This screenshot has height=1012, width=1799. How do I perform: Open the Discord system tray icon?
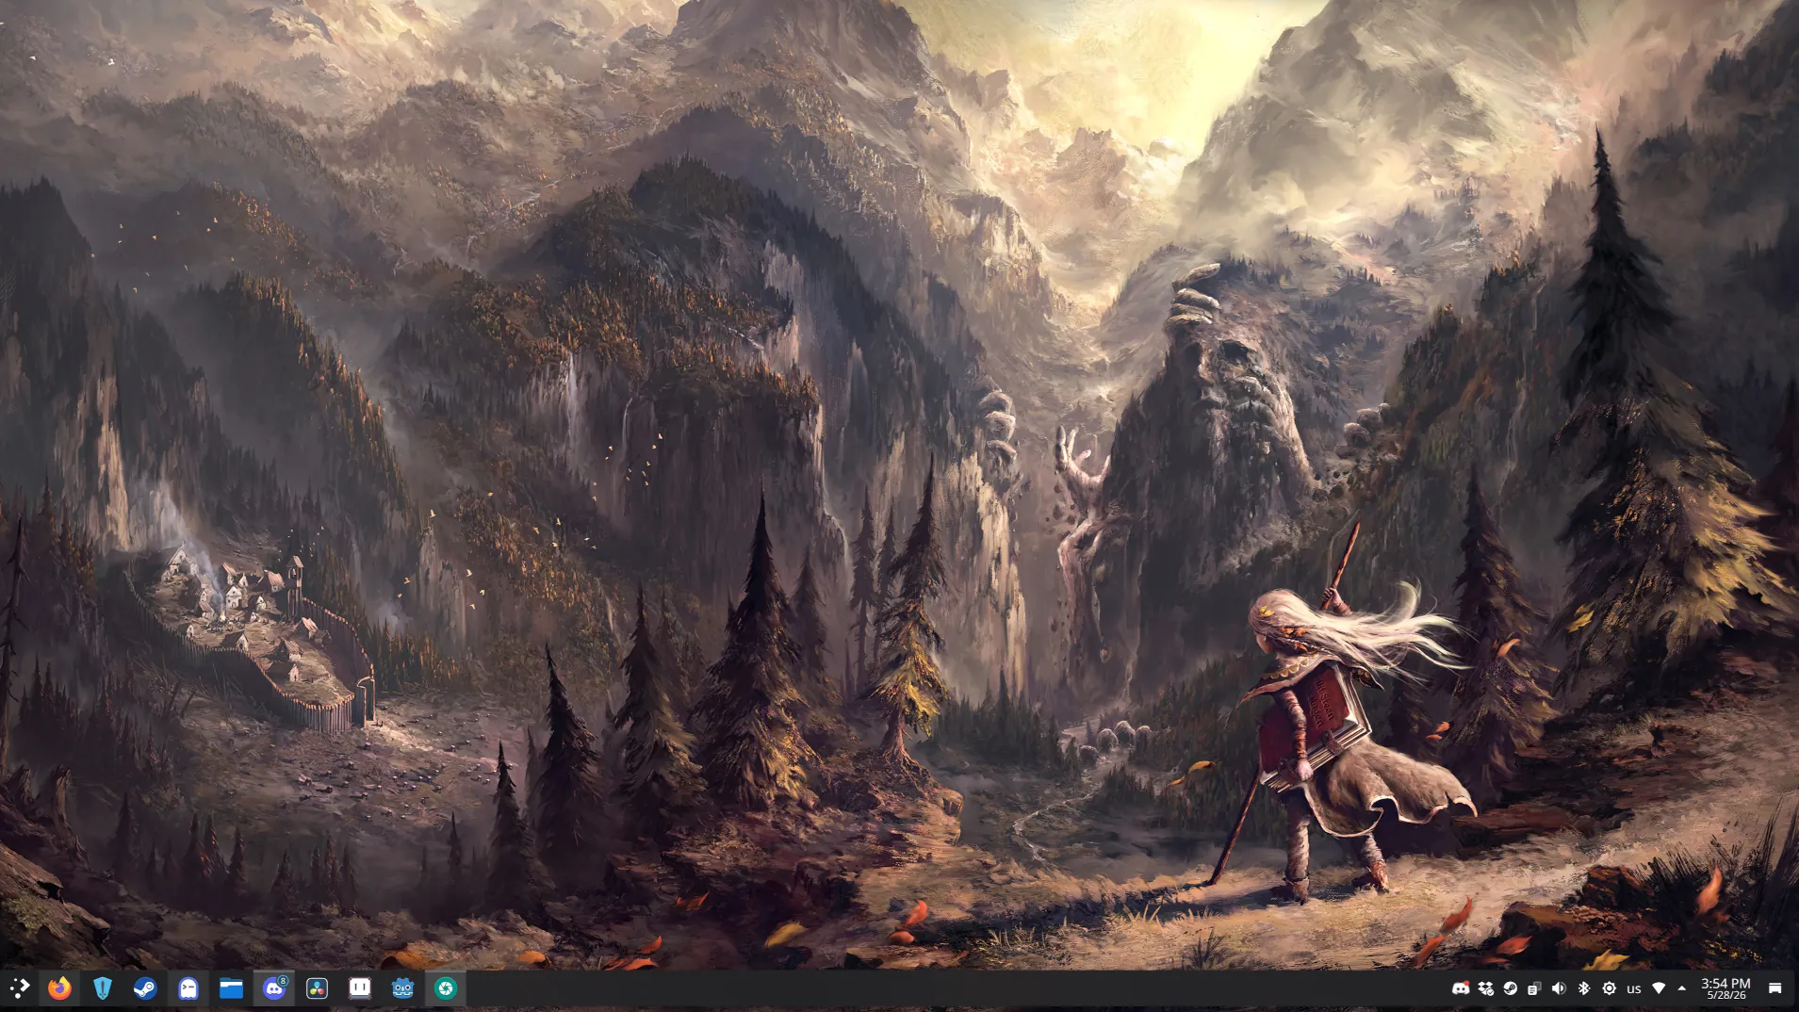click(x=1461, y=988)
